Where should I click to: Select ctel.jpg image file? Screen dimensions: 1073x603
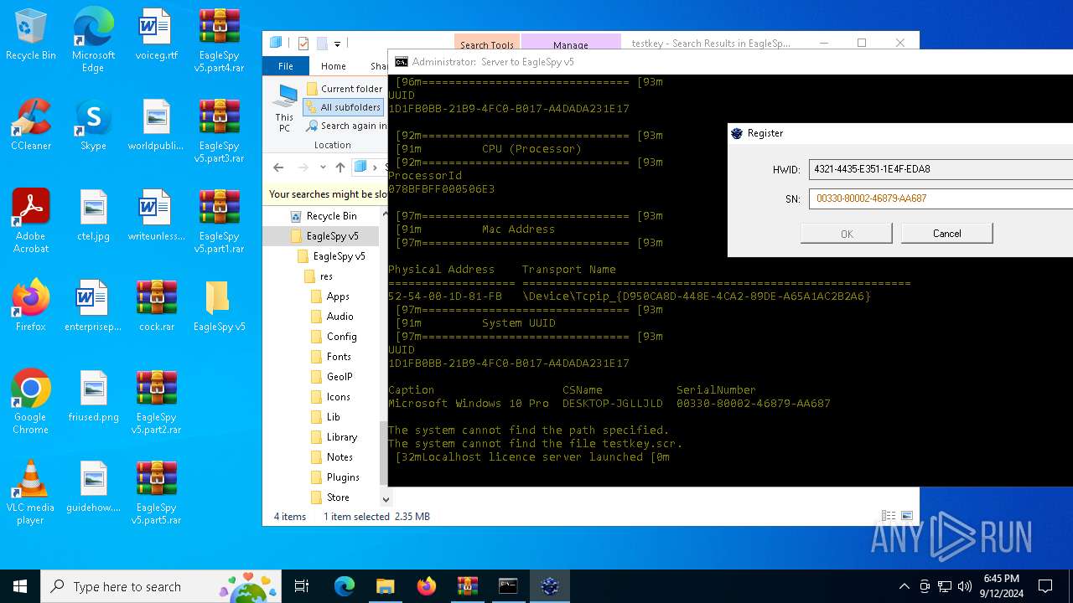coord(93,215)
